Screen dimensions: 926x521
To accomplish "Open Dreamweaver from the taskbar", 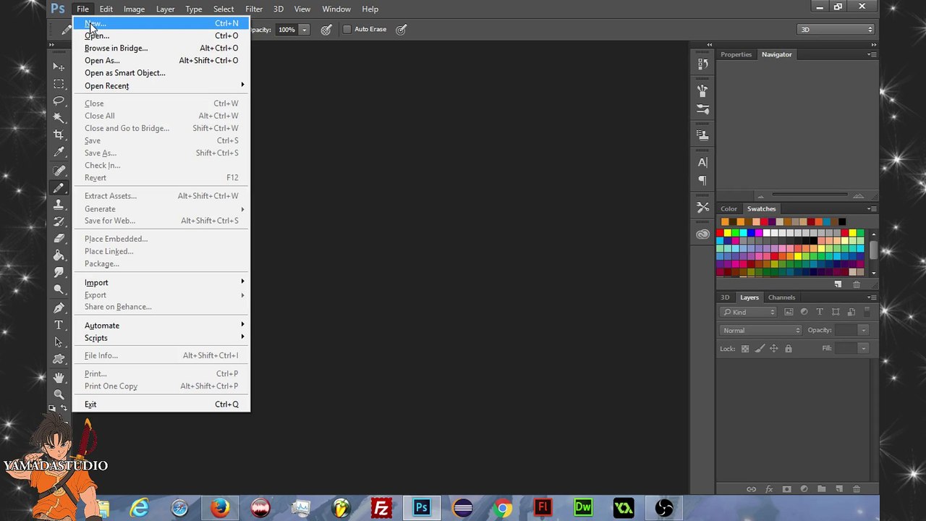I will coord(583,508).
